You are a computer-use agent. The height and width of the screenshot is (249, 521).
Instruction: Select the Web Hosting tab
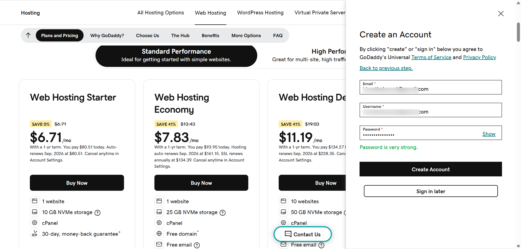point(211,13)
